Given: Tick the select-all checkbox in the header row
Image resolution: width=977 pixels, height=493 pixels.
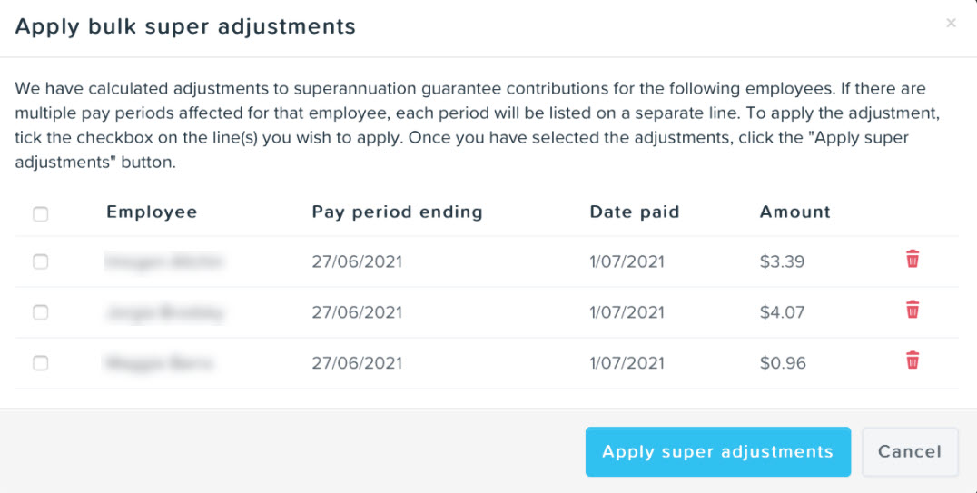Looking at the screenshot, I should (x=41, y=214).
